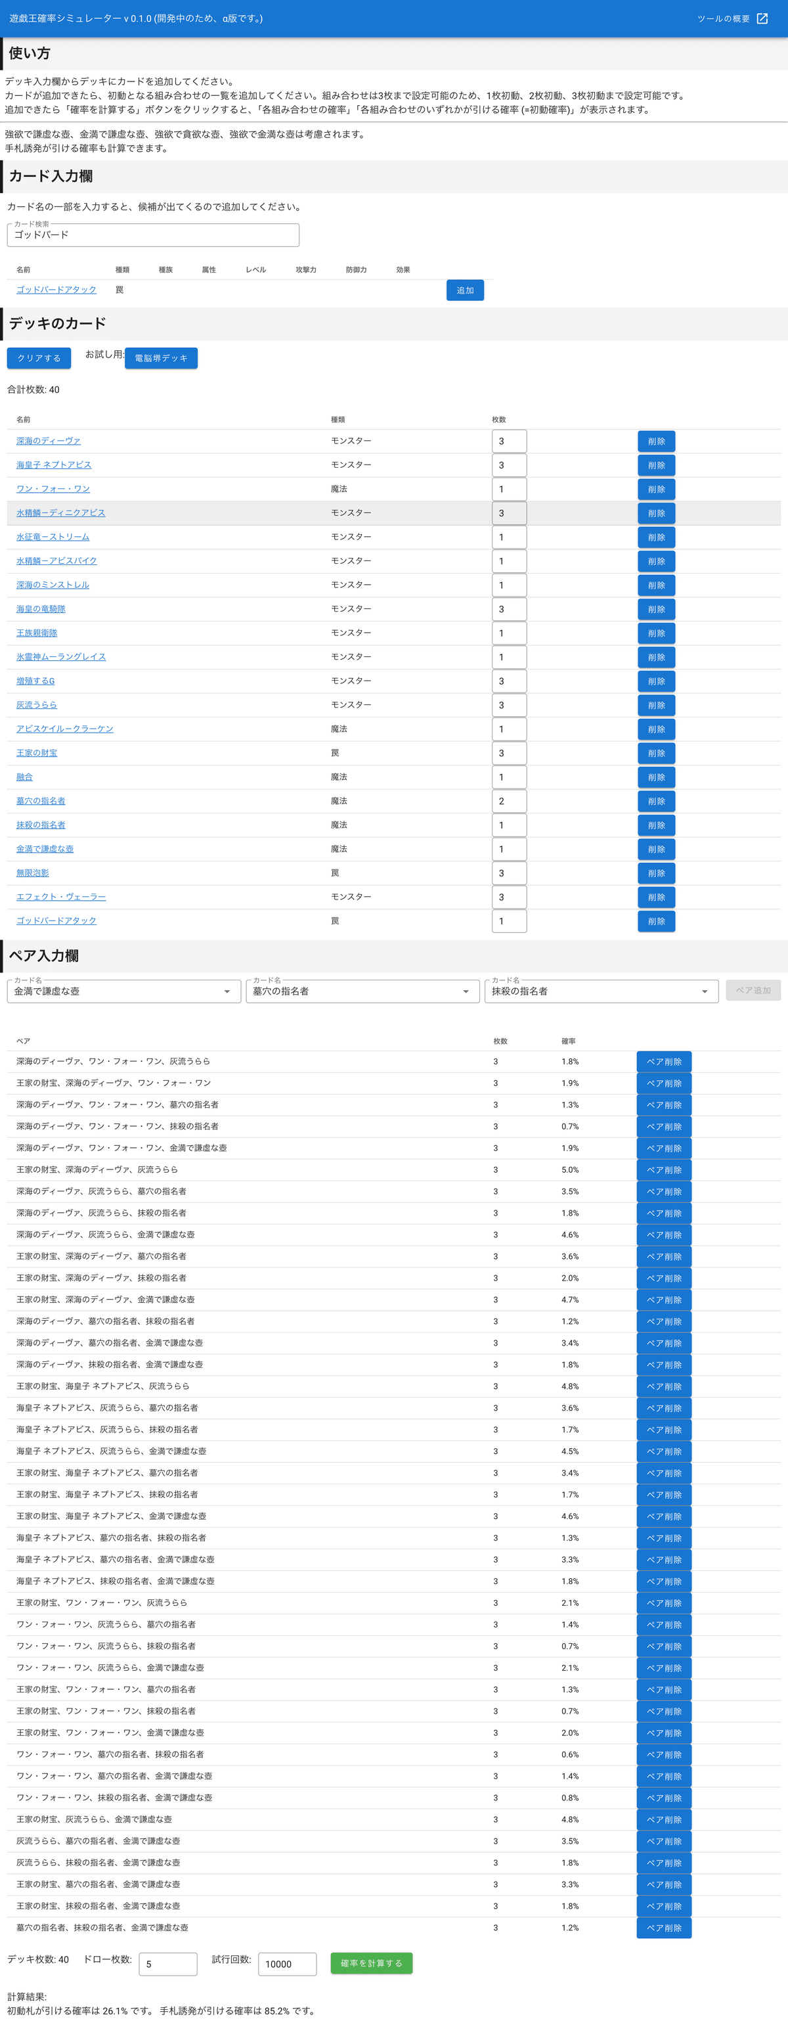This screenshot has height=2025, width=788.
Task: Click the 追加 button for ゴッドバードアタック
Action: tap(465, 290)
